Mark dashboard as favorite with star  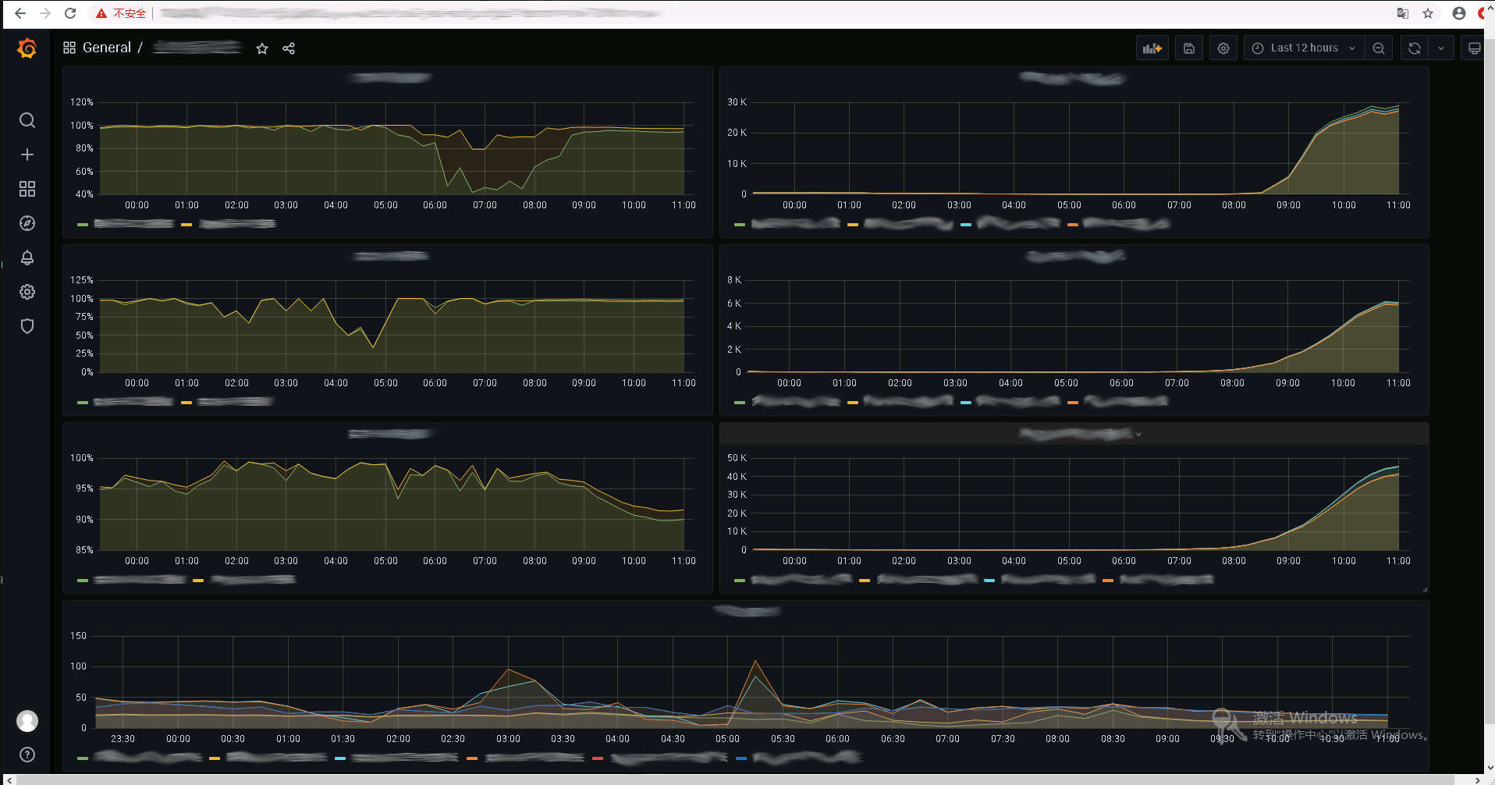click(262, 48)
